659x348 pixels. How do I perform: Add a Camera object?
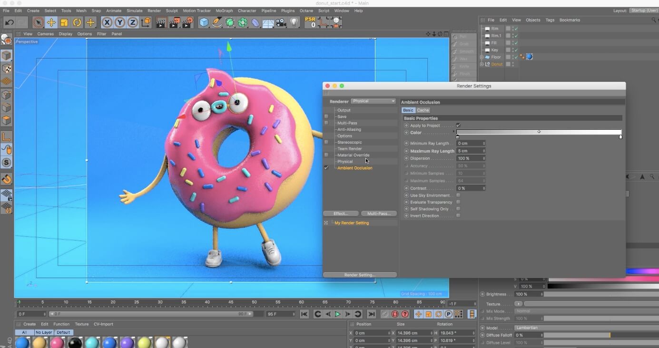(281, 22)
